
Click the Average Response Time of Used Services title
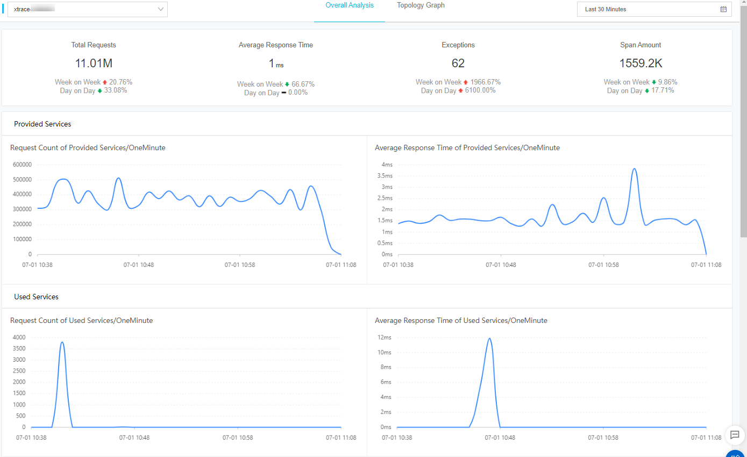[x=461, y=320]
